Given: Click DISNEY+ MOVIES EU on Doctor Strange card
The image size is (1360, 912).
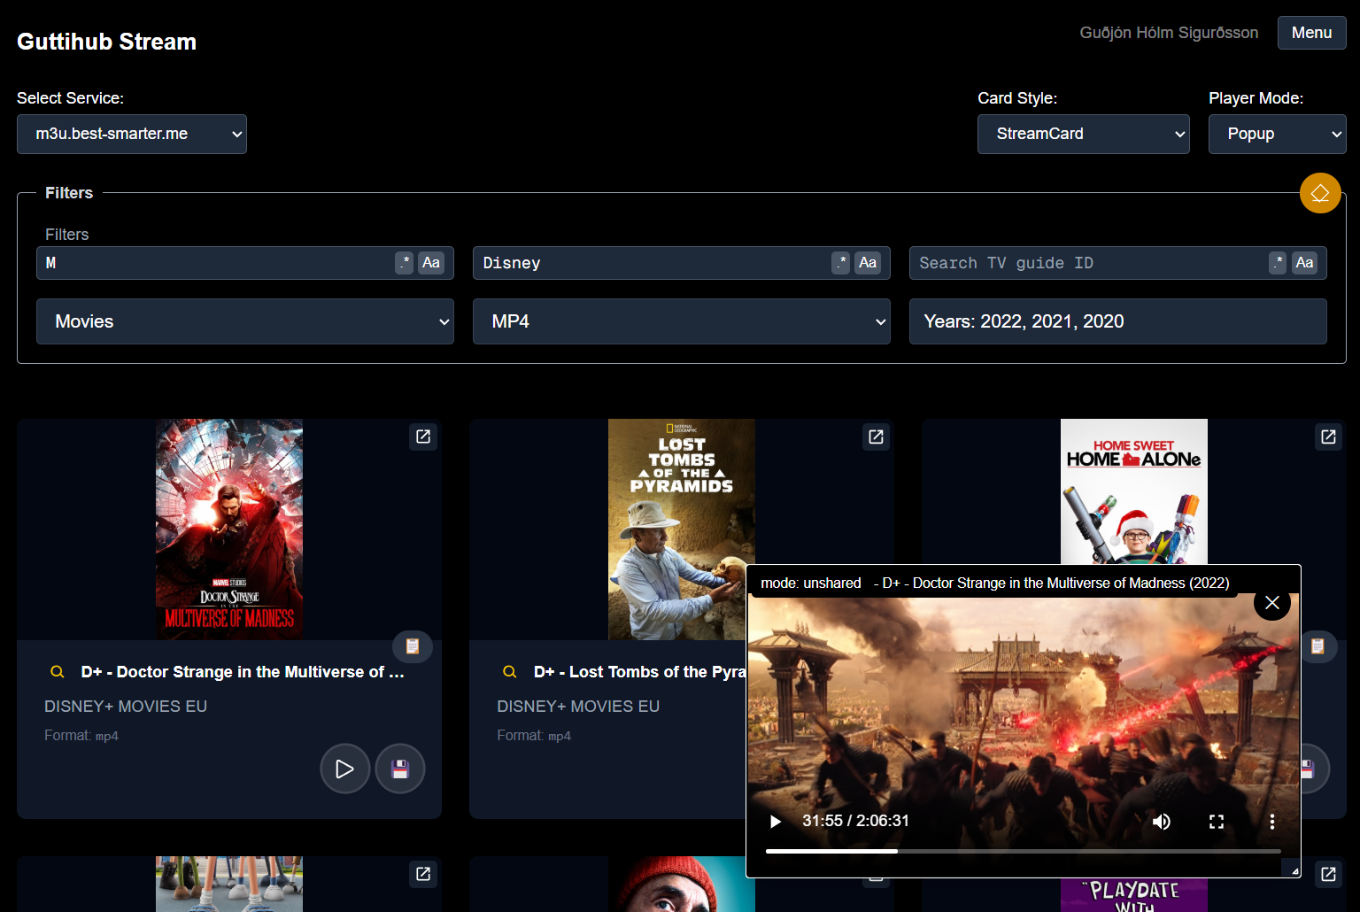Looking at the screenshot, I should pos(126,707).
